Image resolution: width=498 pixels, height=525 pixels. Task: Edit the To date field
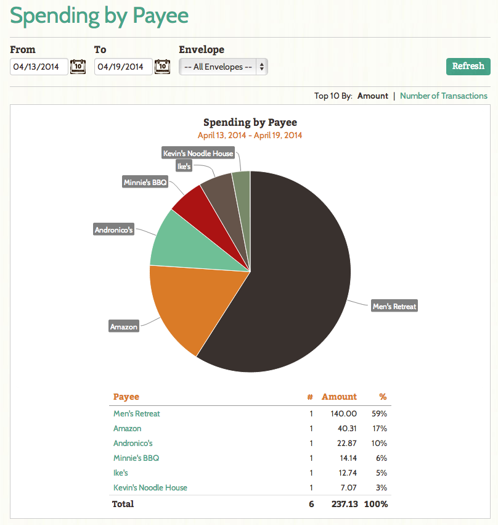coord(123,67)
